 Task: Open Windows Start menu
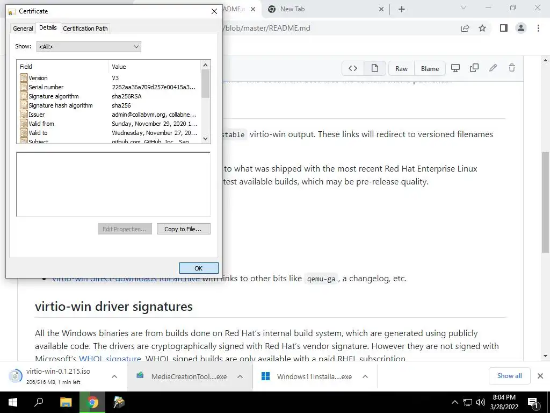tap(13, 402)
